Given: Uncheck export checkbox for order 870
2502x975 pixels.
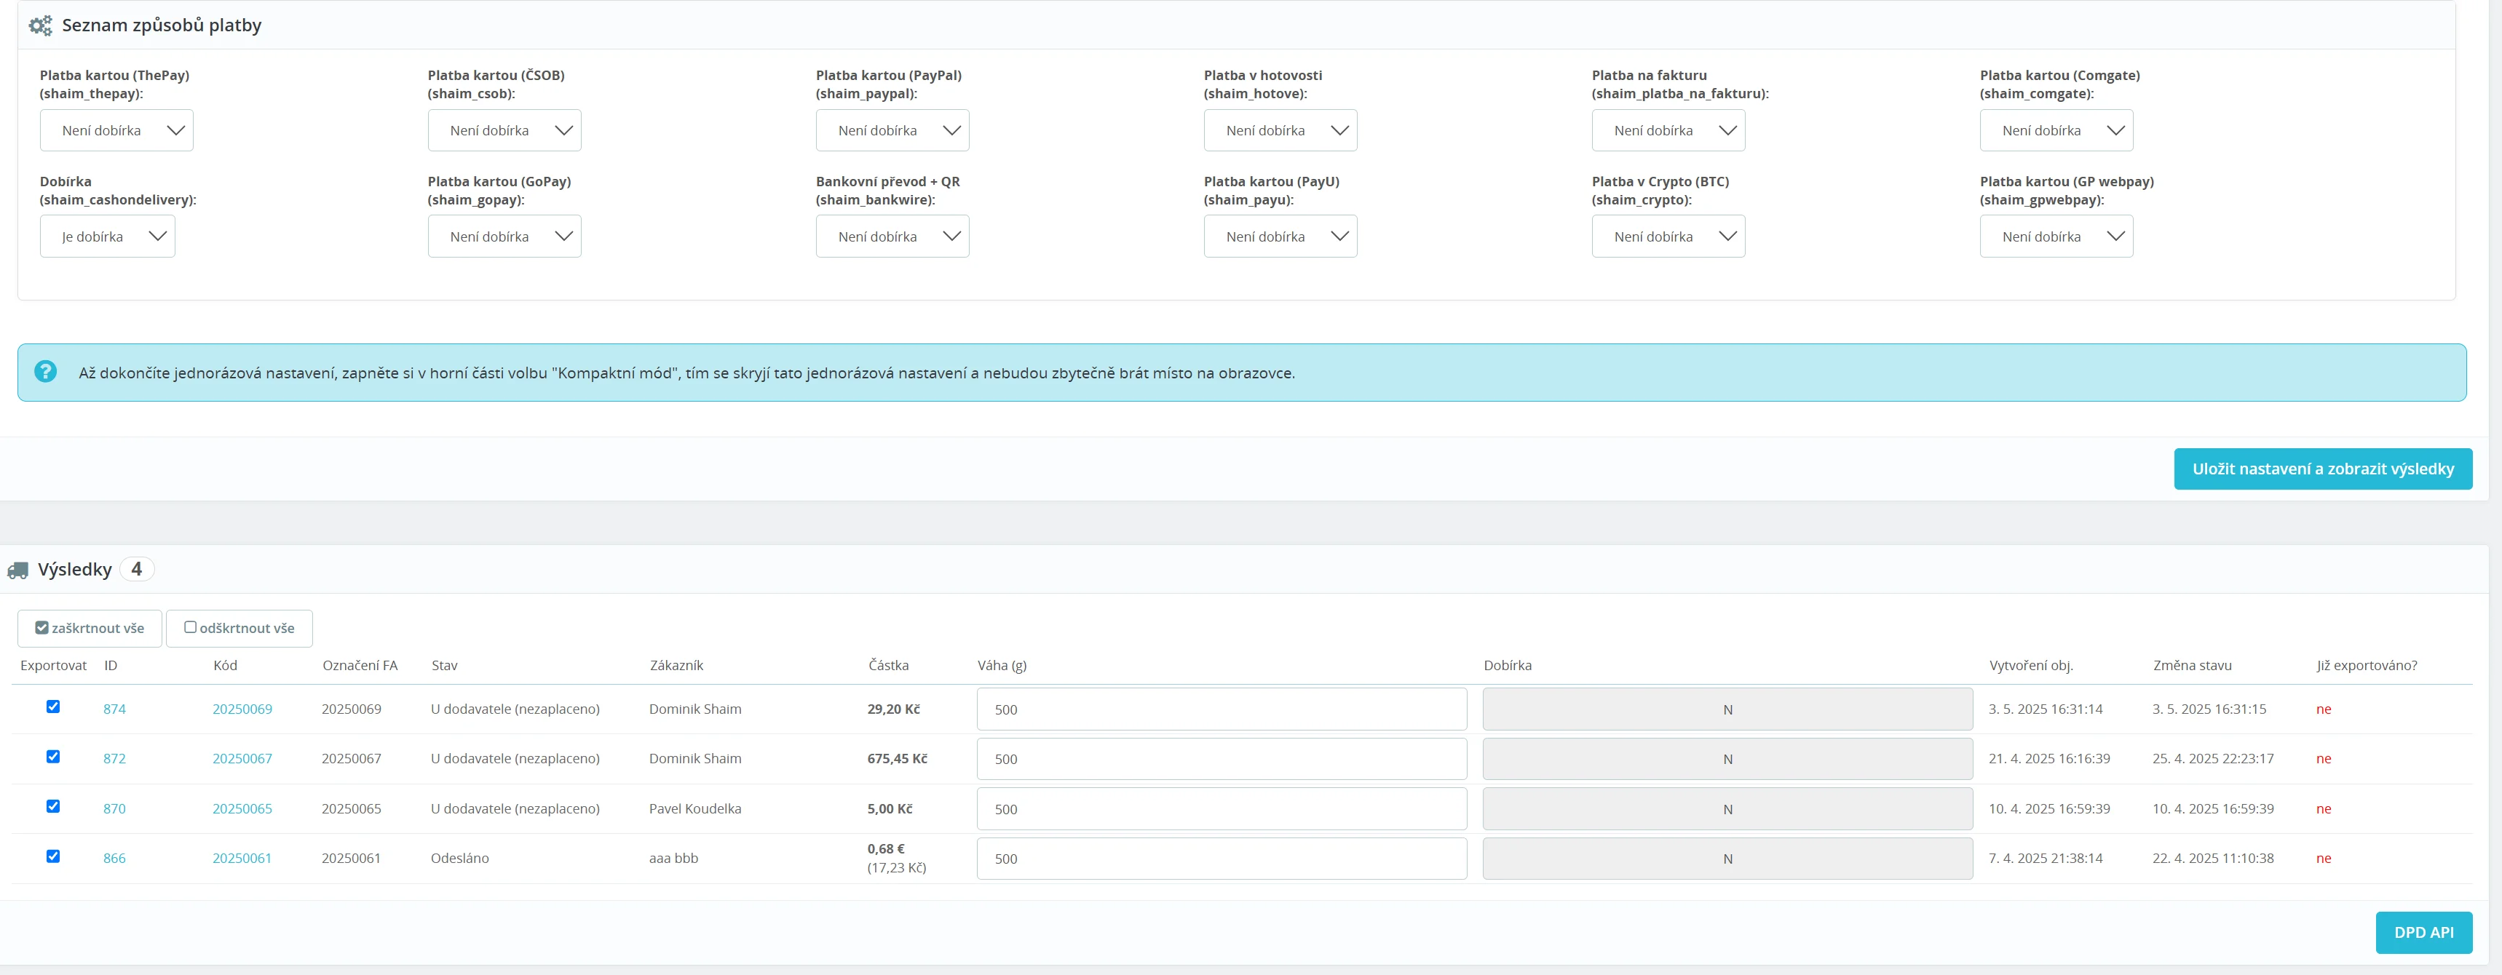Looking at the screenshot, I should coord(53,807).
